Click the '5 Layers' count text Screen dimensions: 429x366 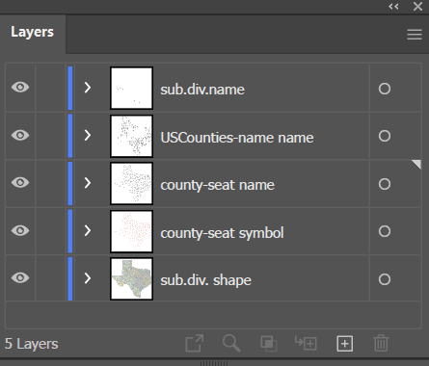[31, 344]
